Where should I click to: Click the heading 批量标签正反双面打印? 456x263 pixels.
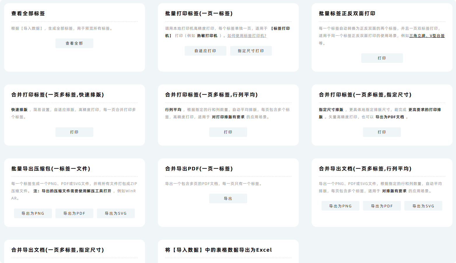(x=347, y=13)
